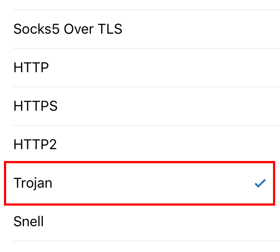
Task: Tap the HTTPS list row
Action: [140, 106]
